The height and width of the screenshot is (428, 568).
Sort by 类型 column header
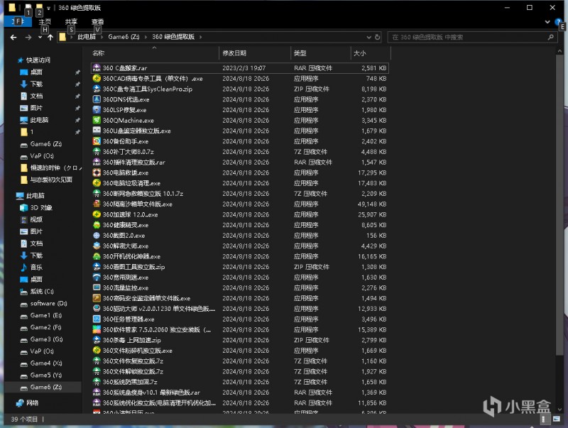[321, 53]
